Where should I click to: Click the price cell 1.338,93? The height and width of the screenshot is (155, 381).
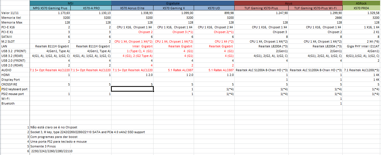(x=132, y=13)
